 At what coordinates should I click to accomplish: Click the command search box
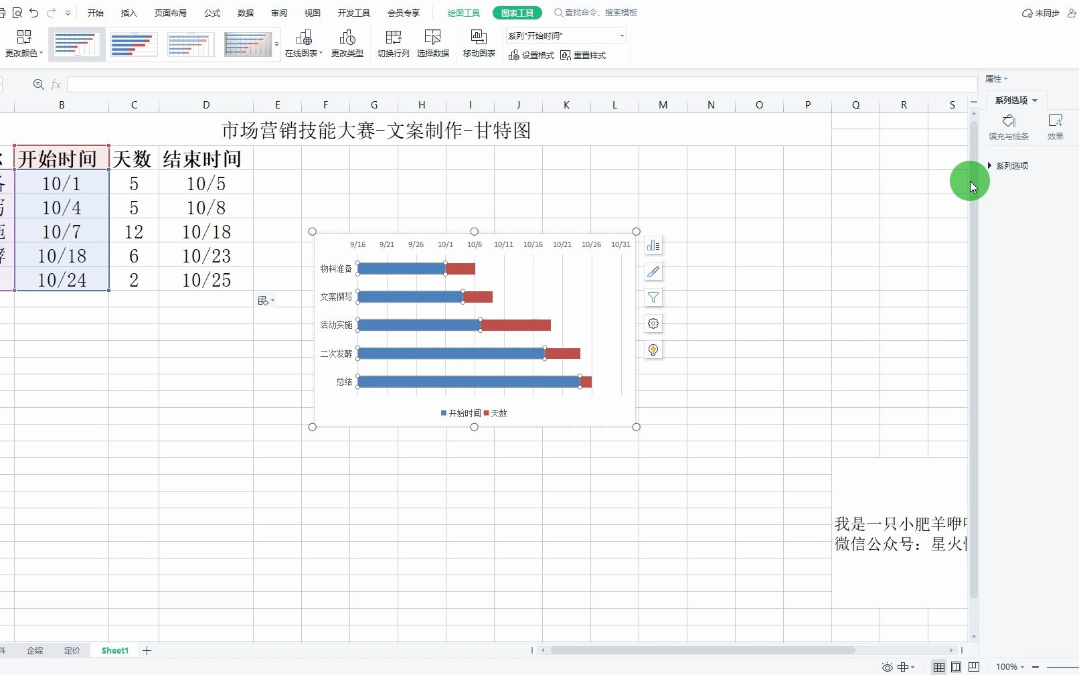596,13
